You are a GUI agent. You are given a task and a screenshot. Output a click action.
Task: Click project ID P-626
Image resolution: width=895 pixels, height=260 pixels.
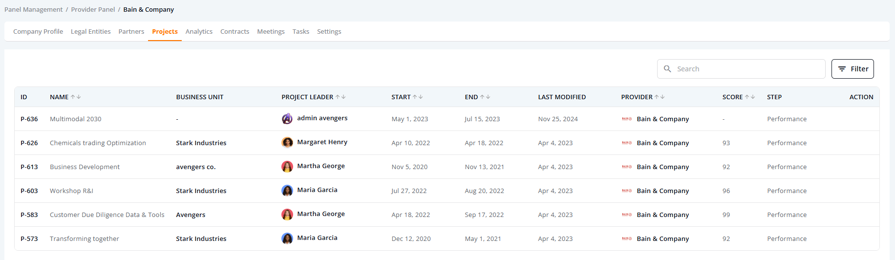point(29,143)
